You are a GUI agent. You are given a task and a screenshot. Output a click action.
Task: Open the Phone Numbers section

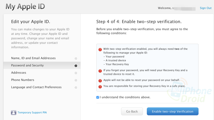coord(42,80)
